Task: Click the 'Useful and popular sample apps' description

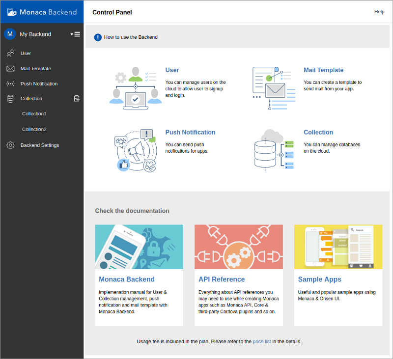Action: point(337,295)
